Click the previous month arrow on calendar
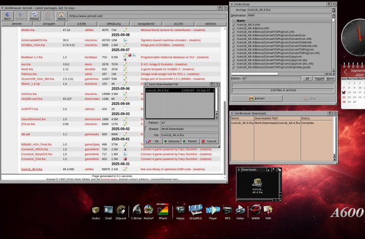 click(x=345, y=72)
